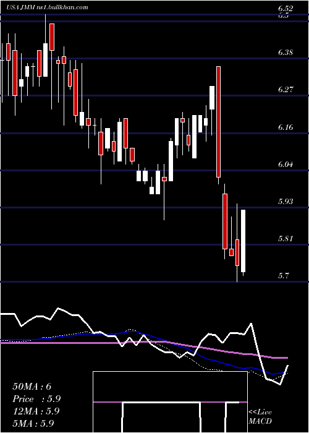Click the last white candlestick near 5.81

click(x=243, y=241)
